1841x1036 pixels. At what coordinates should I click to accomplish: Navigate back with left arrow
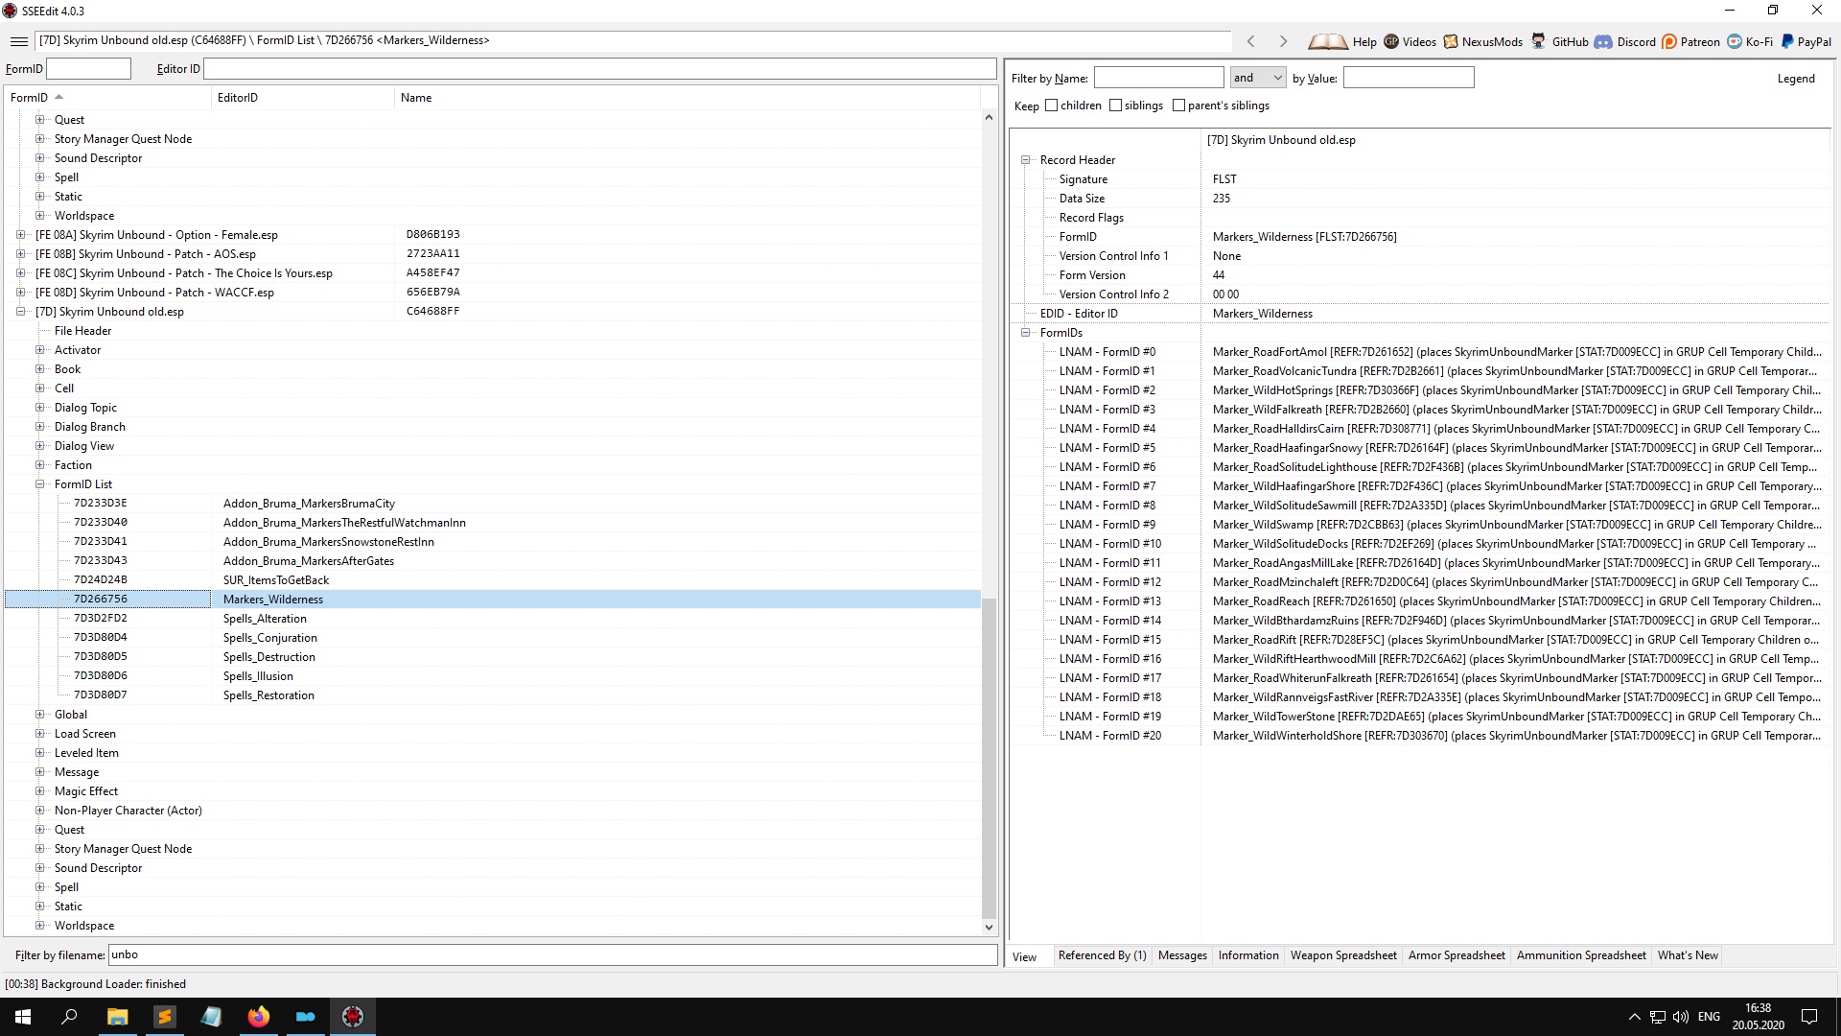pyautogui.click(x=1250, y=41)
